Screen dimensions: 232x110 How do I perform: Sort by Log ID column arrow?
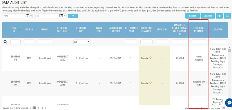[19, 30]
